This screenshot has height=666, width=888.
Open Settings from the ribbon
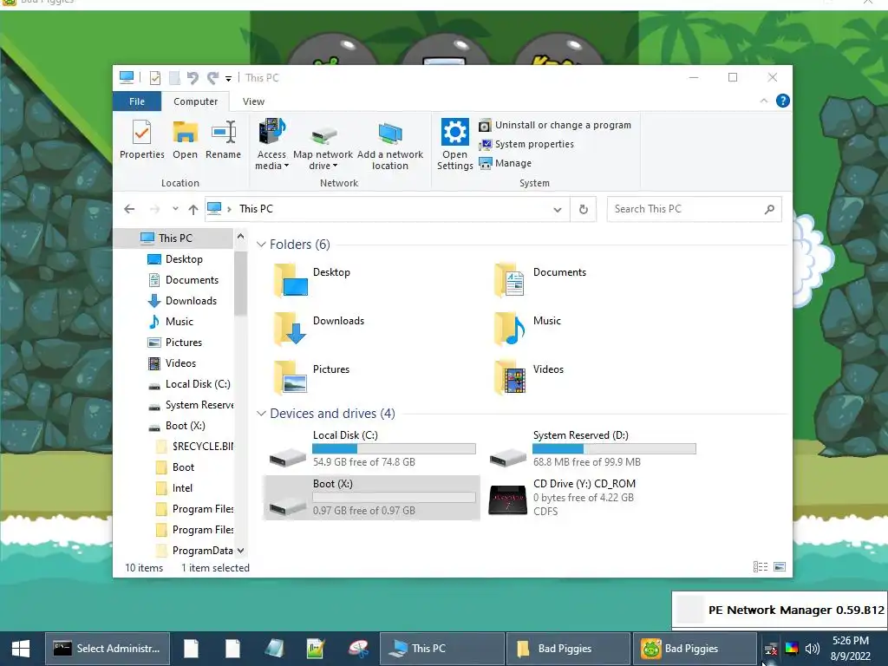tap(454, 145)
